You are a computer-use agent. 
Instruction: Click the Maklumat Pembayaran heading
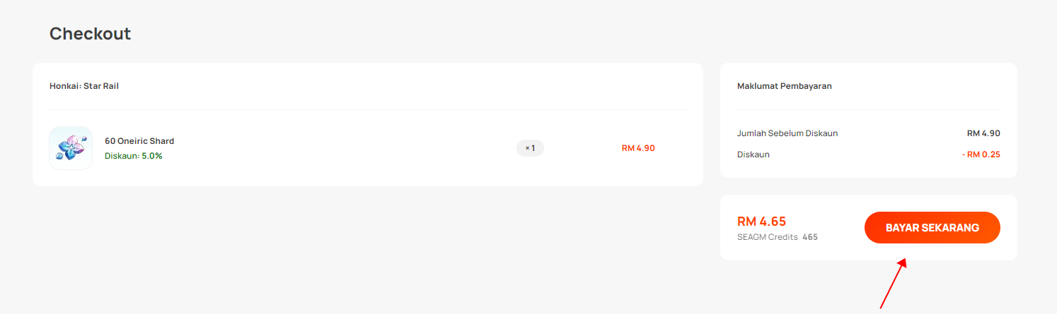[785, 86]
